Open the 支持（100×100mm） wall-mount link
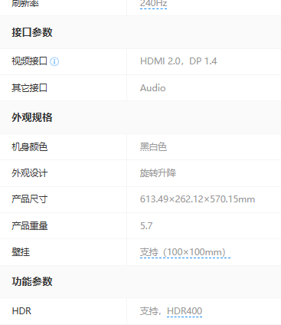Viewport: 281px width, 325px height. [x=185, y=252]
